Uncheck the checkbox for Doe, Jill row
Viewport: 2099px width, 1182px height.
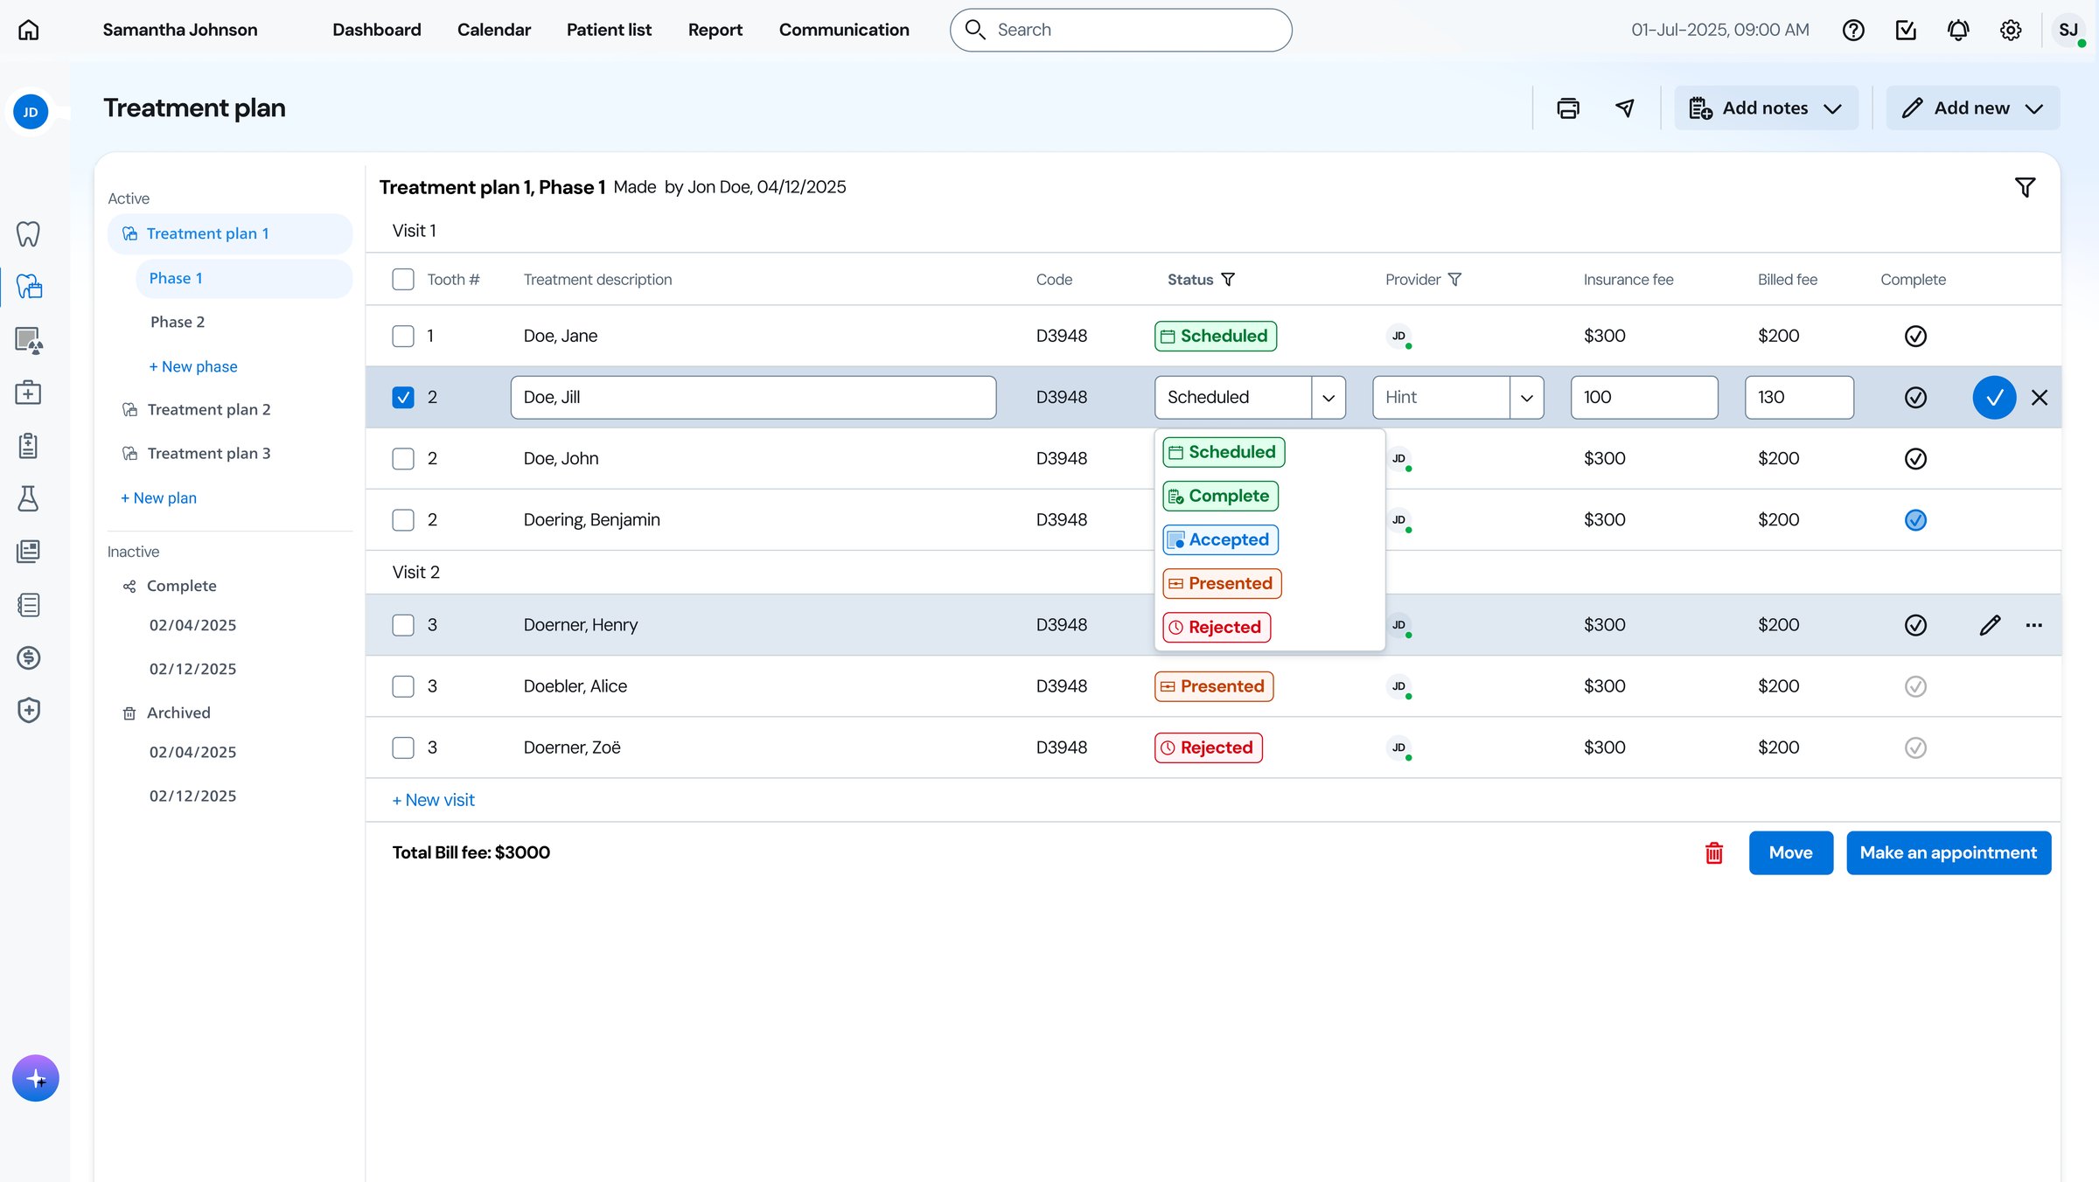coord(403,397)
